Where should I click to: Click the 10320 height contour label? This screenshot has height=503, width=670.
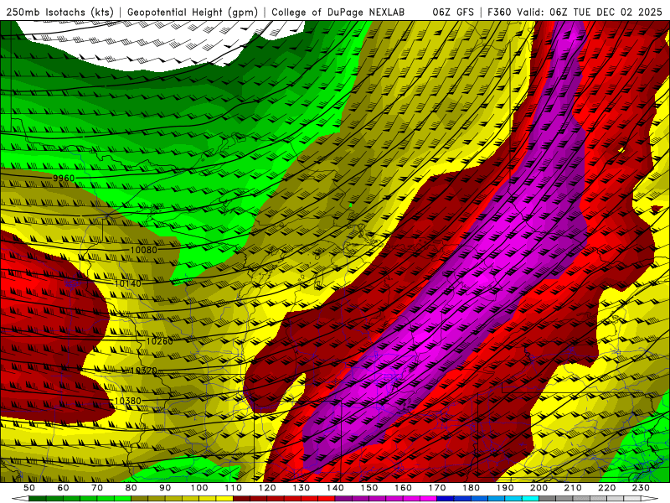pyautogui.click(x=143, y=371)
